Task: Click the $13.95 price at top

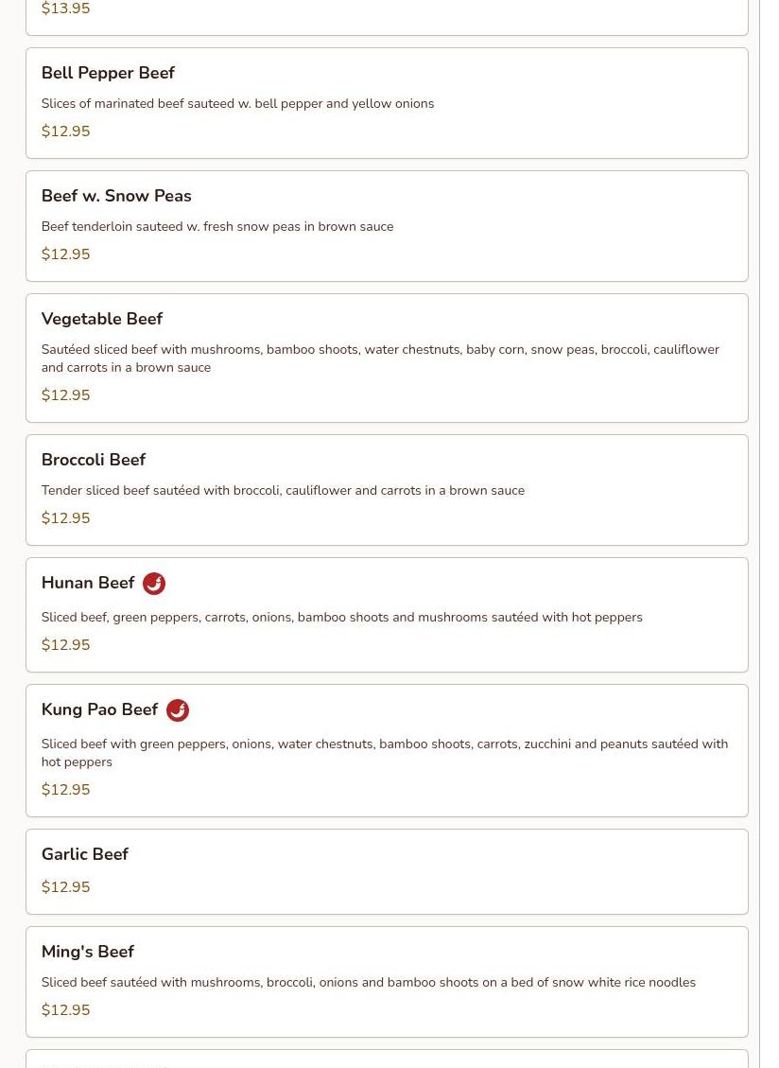Action: coord(65,9)
